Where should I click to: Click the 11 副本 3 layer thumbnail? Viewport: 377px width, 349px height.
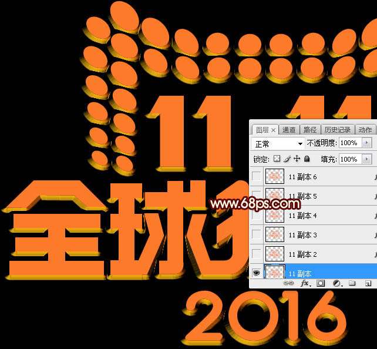(x=274, y=235)
